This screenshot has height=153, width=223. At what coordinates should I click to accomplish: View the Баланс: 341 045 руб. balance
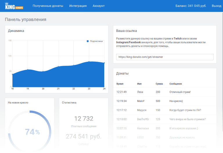(x=191, y=6)
